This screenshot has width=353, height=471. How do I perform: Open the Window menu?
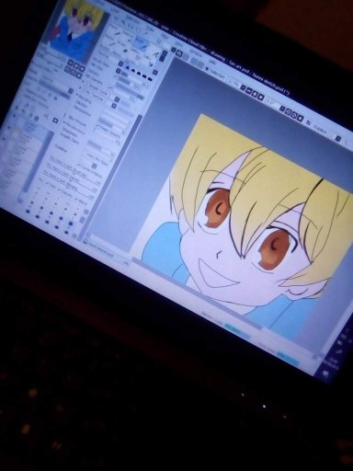pos(195,52)
